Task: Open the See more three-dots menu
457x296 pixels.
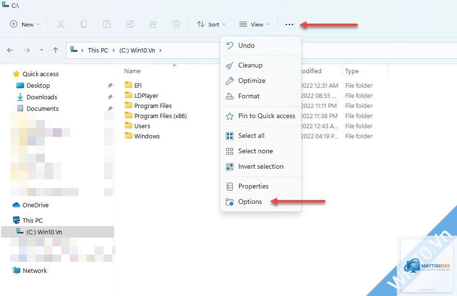Action: tap(289, 25)
